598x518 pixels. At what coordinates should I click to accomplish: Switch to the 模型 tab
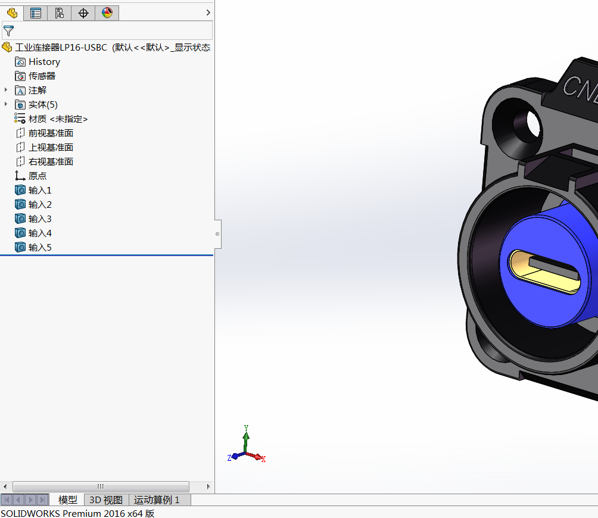tap(67, 500)
